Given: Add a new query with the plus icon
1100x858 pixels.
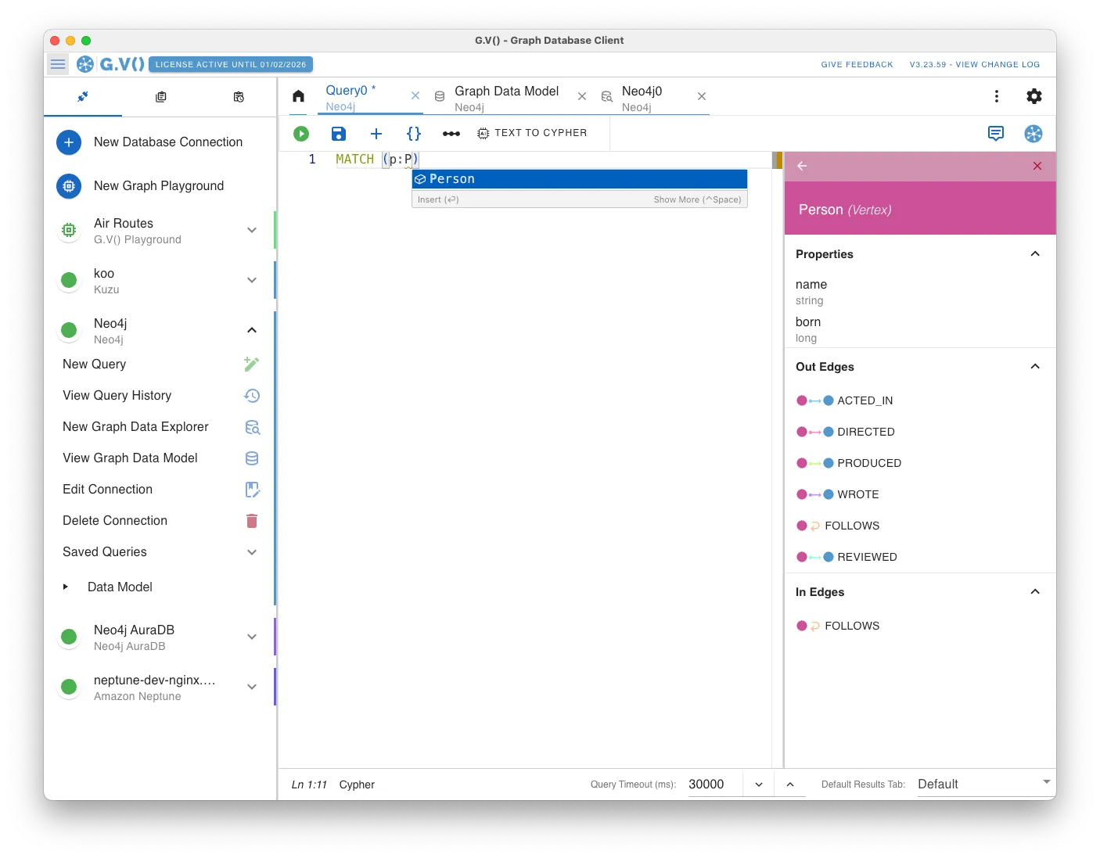Looking at the screenshot, I should 376,134.
